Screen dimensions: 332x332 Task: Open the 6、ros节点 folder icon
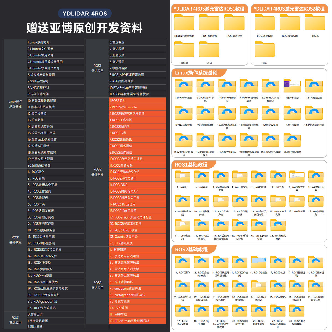[278, 177]
